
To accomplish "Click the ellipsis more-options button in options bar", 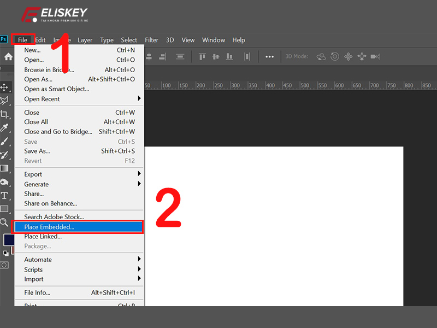I will [270, 56].
